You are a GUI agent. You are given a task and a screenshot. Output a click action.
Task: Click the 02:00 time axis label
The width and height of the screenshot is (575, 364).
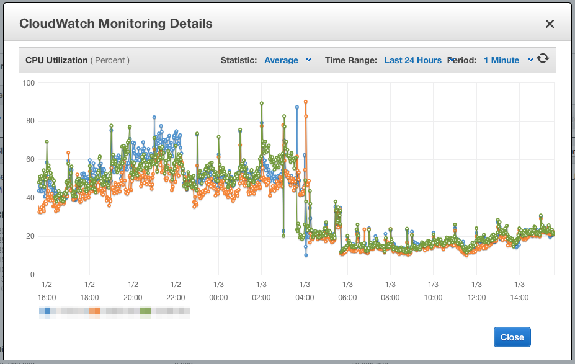[x=261, y=298]
